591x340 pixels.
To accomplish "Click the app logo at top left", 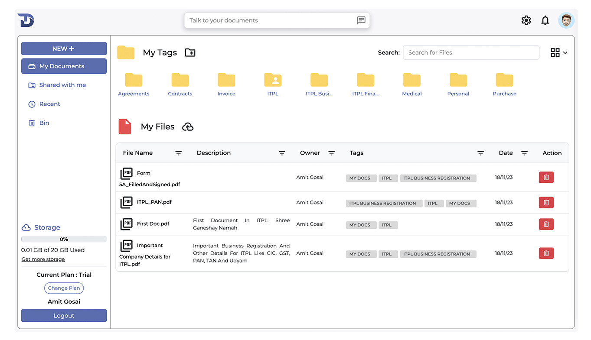I will click(x=26, y=20).
